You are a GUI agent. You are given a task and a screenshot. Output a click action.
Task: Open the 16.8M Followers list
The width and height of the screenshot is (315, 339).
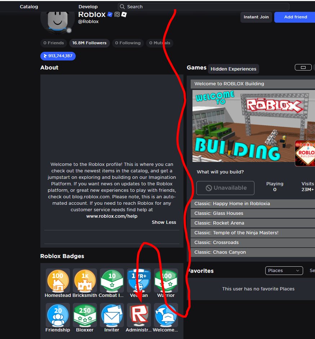pyautogui.click(x=89, y=43)
